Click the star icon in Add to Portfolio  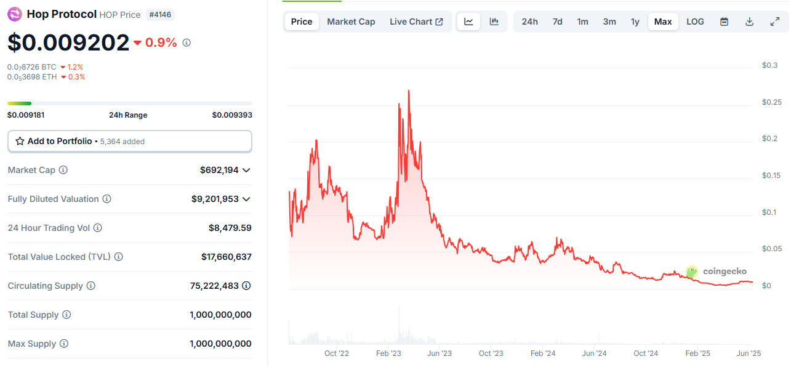[x=20, y=141]
